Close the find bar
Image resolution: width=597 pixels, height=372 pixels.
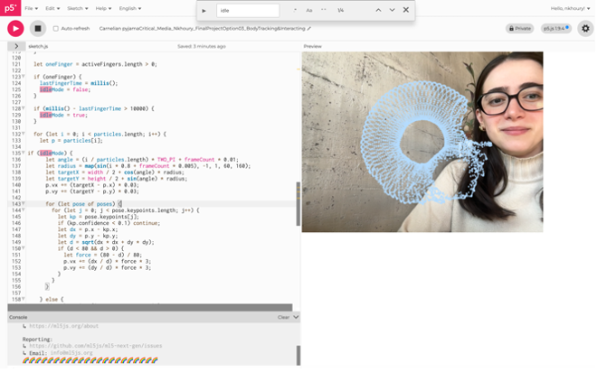click(x=406, y=10)
